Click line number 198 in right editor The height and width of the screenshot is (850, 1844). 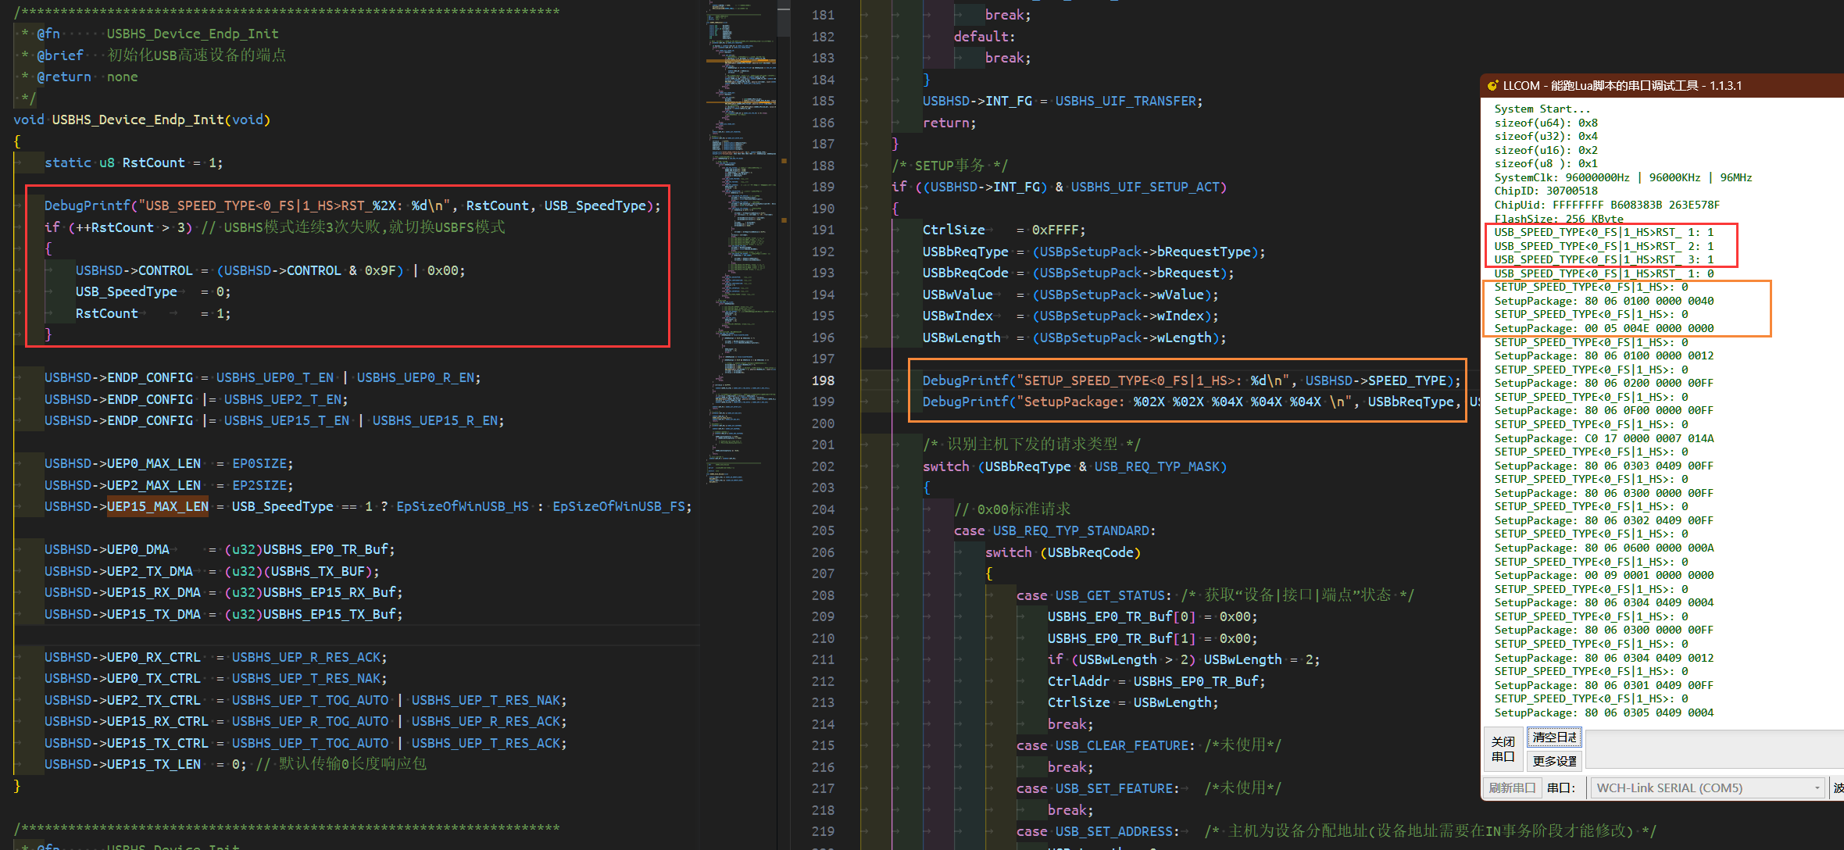tap(823, 380)
